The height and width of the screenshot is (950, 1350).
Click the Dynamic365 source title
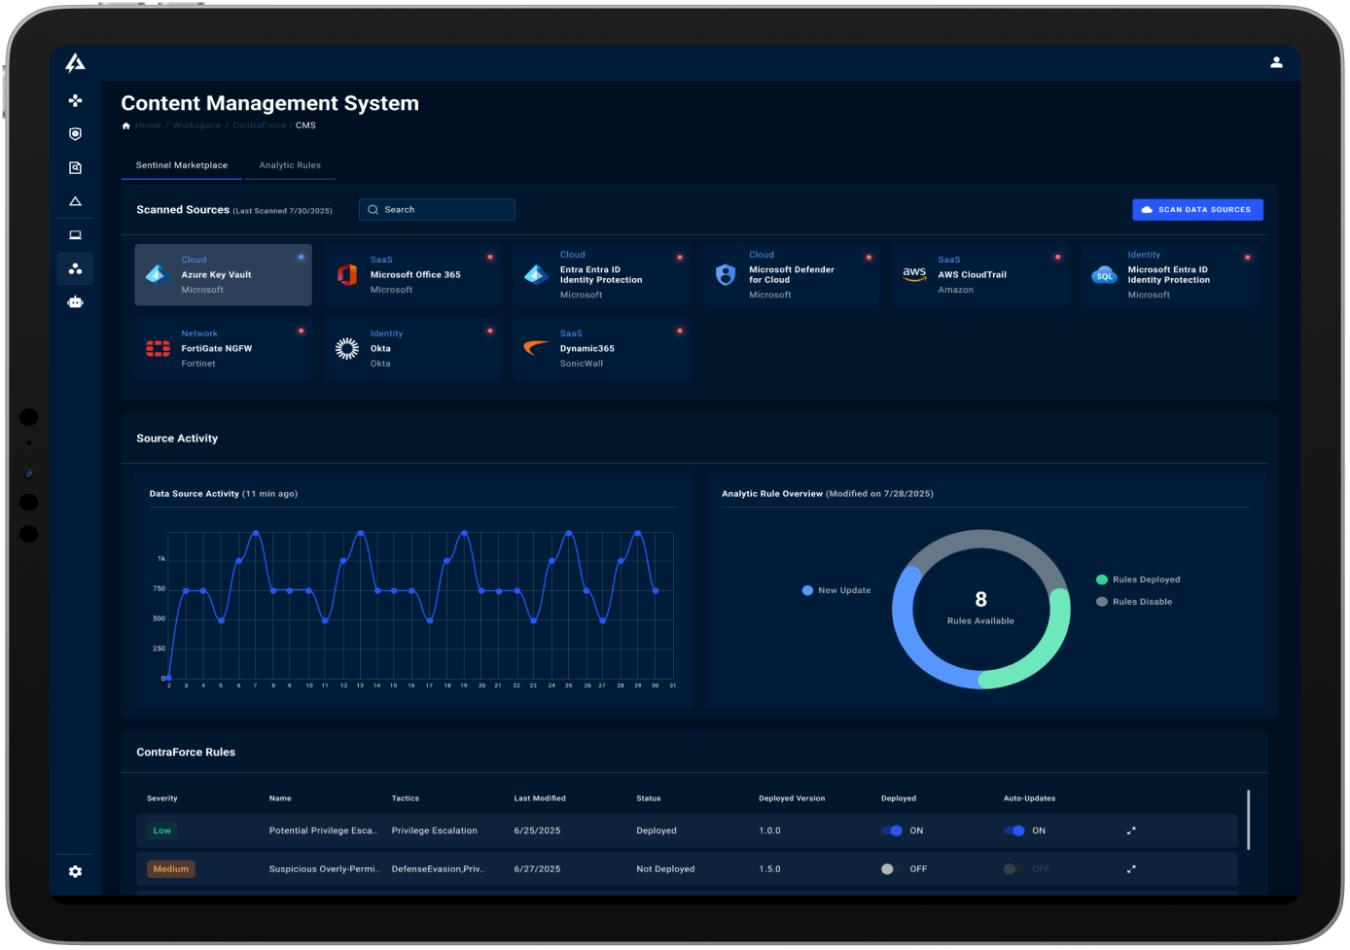point(587,348)
